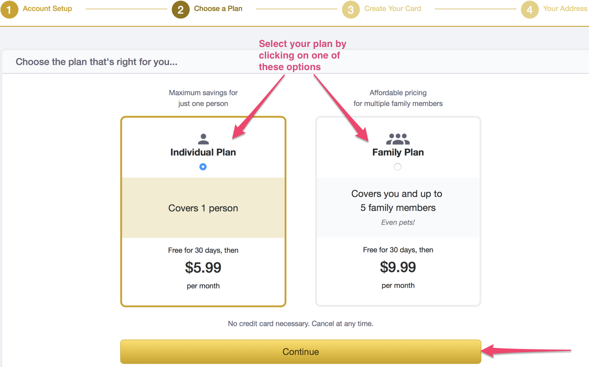Go to the Account Setup step

click(x=47, y=9)
